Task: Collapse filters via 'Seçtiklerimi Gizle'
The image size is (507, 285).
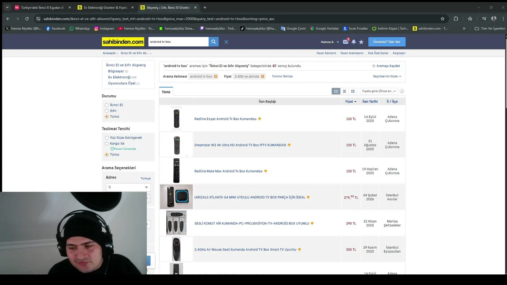Action: tap(387, 76)
